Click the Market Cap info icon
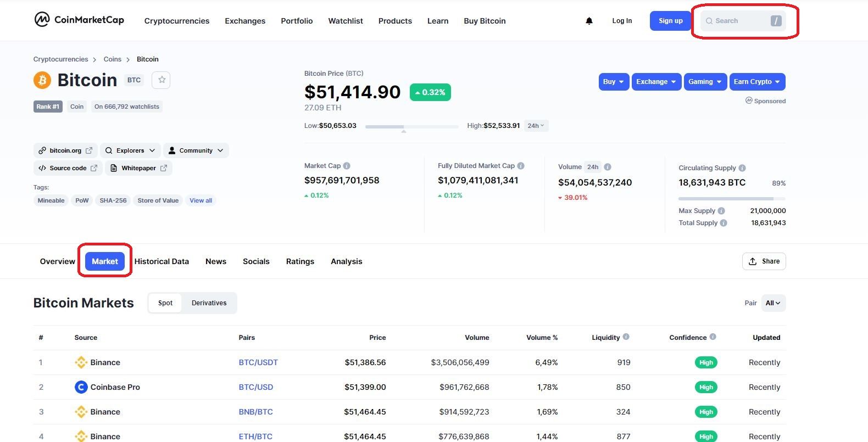Image resolution: width=868 pixels, height=442 pixels. click(x=347, y=166)
